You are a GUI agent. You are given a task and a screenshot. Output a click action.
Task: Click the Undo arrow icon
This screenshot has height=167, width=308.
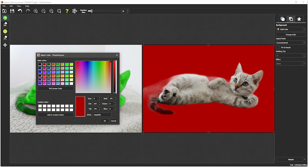[20, 11]
